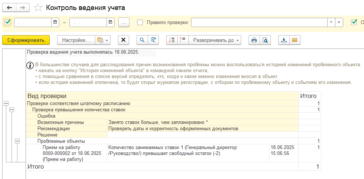Select the Решение cell
Image resolution: width=364 pixels, height=179 pixels.
[66, 135]
